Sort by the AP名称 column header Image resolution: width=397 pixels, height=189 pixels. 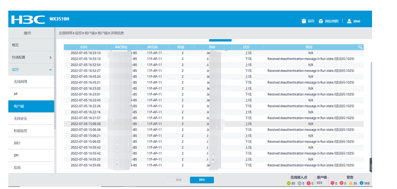coord(154,47)
